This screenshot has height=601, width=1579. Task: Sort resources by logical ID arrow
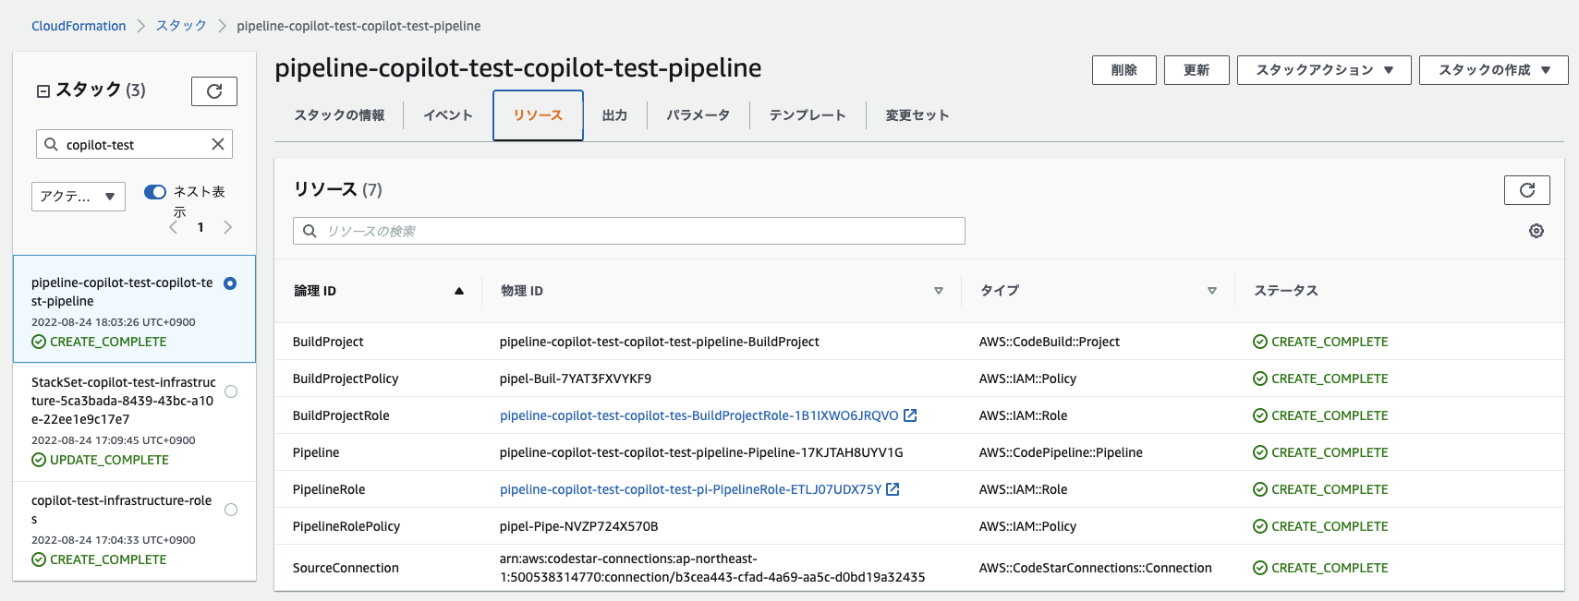[x=459, y=291]
